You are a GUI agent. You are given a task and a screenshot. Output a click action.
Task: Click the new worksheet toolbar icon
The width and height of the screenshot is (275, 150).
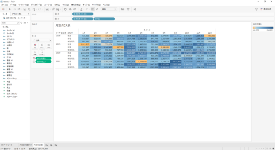click(x=47, y=9)
